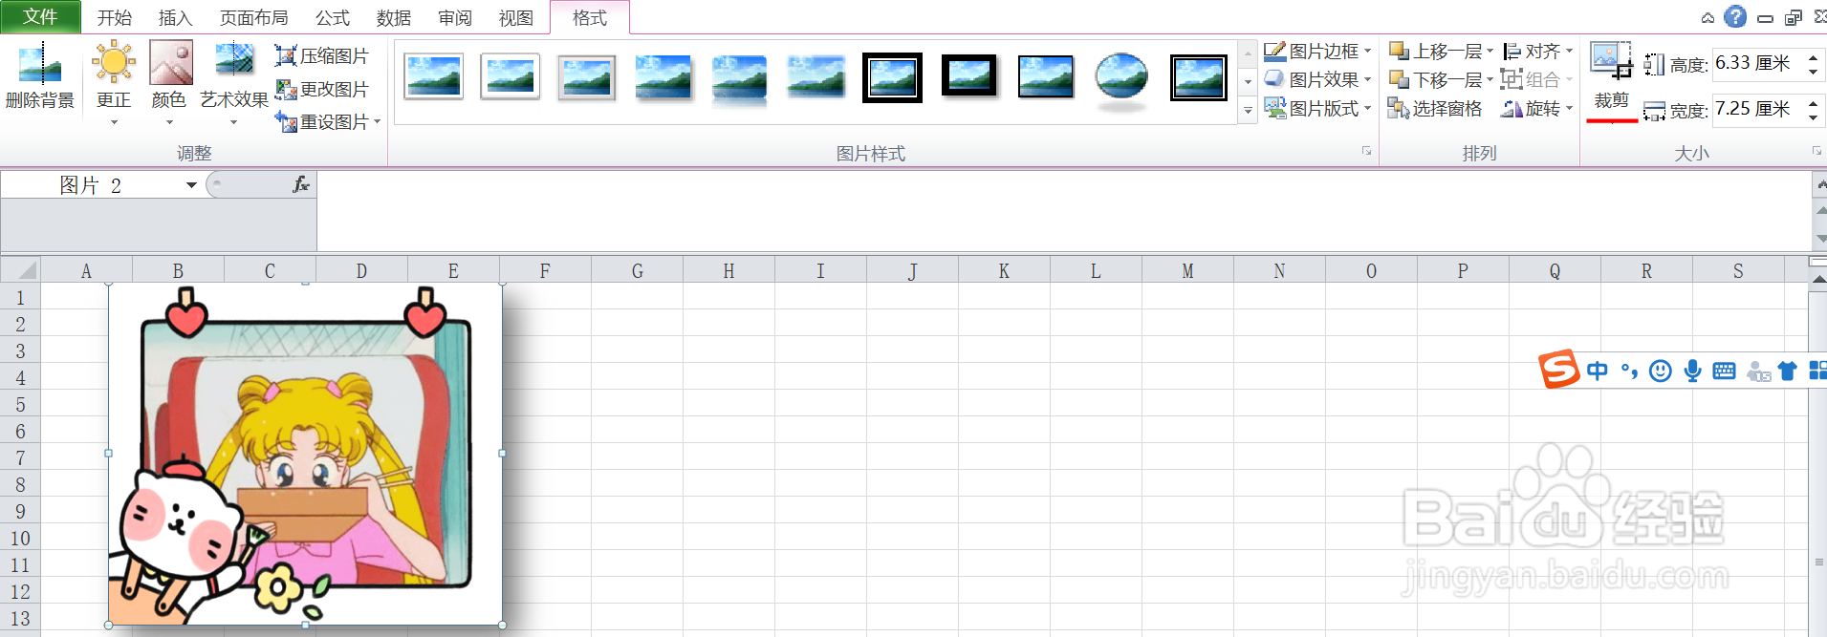Image resolution: width=1827 pixels, height=637 pixels.
Task: Click the Sogou input method S logo
Action: tap(1558, 369)
